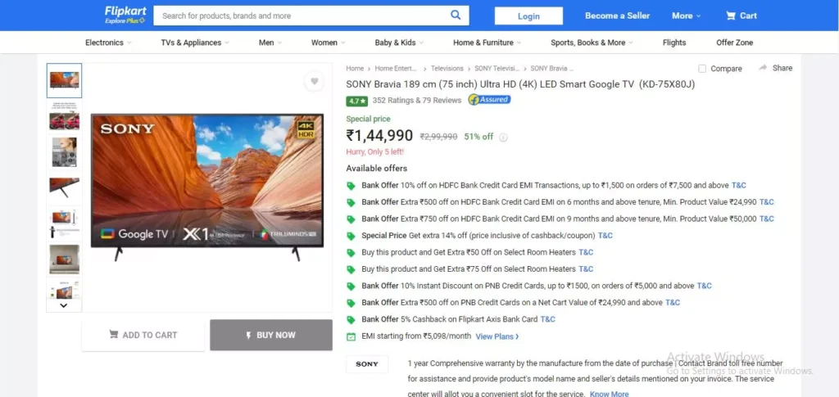Tick the Compare checkbox
839x397 pixels.
click(x=702, y=69)
